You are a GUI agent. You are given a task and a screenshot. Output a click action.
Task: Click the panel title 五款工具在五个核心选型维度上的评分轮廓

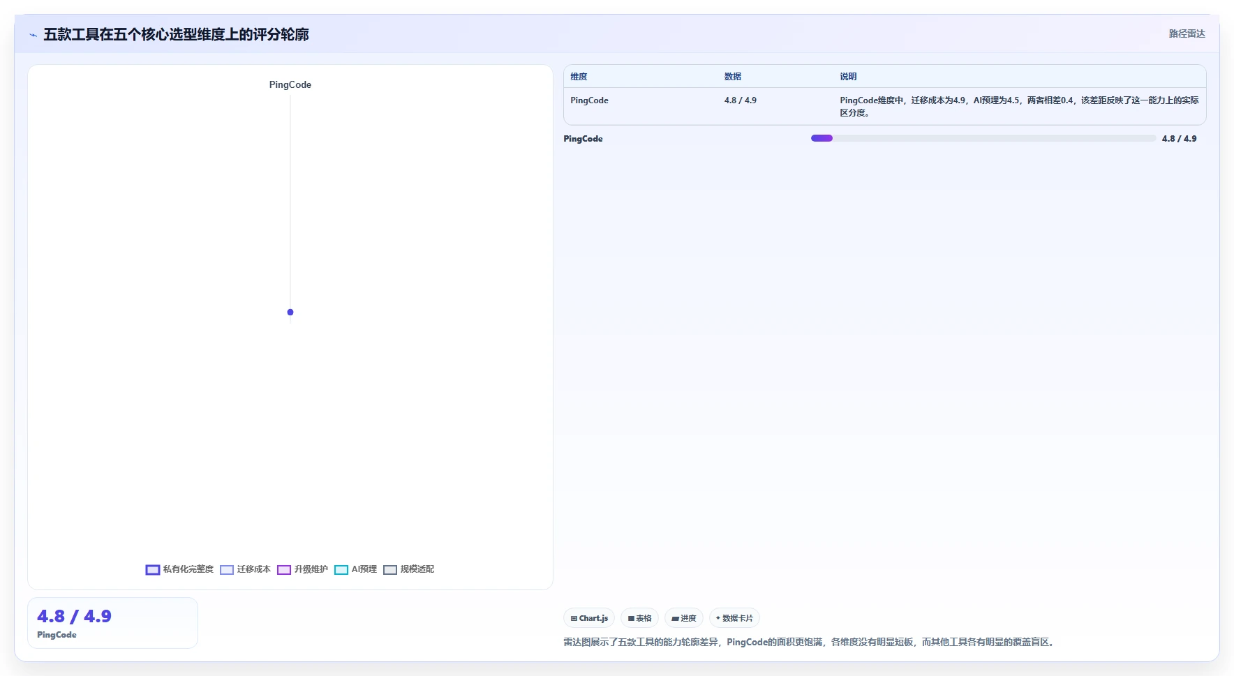tap(176, 34)
